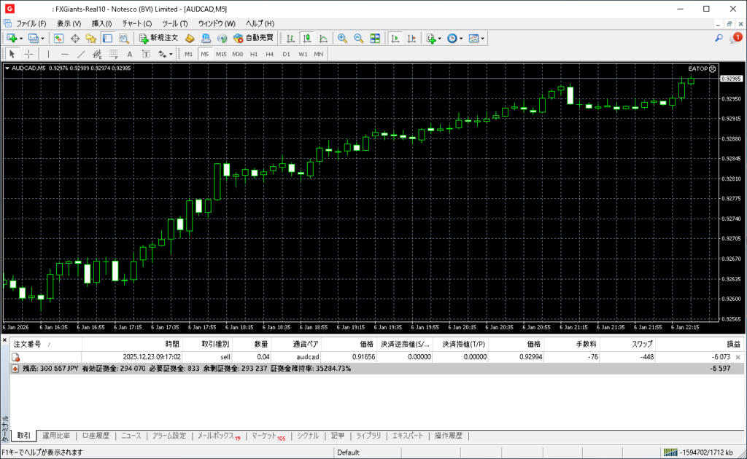Select the trendline drawing tool
This screenshot has height=459, width=747.
[x=81, y=54]
